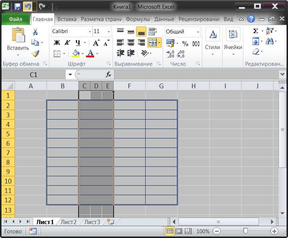Align text to the right
Screen dimensions: 288x238
(x=141, y=43)
